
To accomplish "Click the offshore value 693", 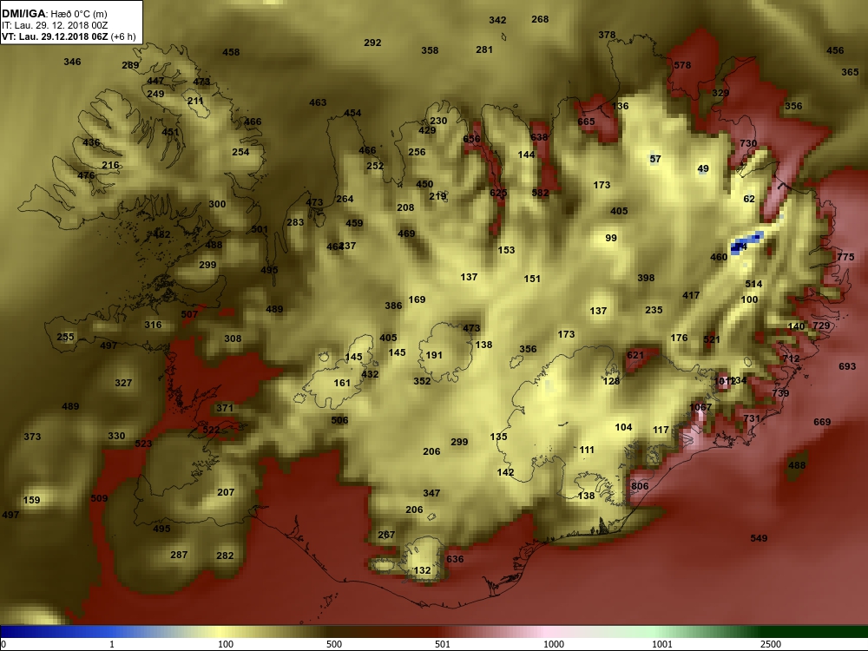I will click(847, 366).
